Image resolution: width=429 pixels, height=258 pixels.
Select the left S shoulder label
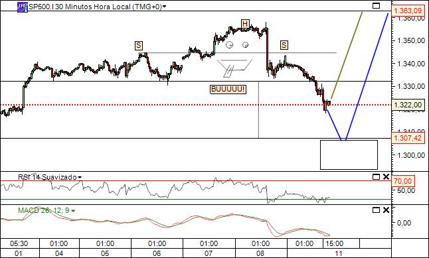(139, 46)
